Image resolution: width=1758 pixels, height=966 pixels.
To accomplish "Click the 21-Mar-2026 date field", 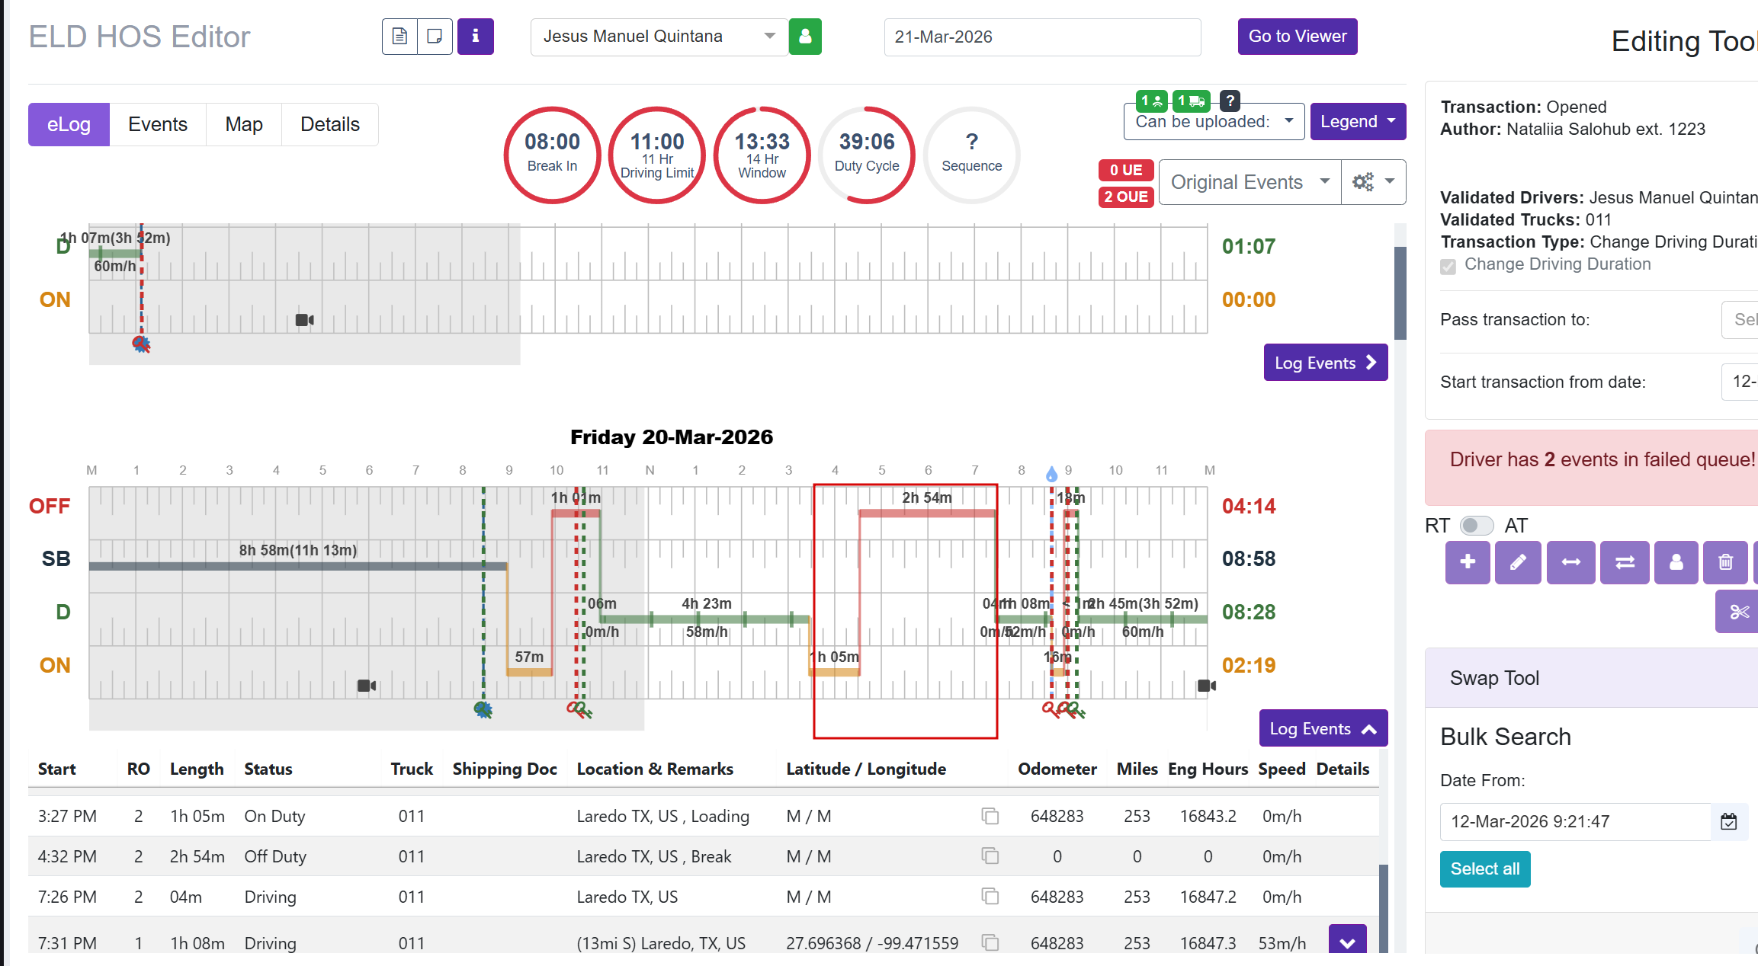I will (x=1041, y=37).
